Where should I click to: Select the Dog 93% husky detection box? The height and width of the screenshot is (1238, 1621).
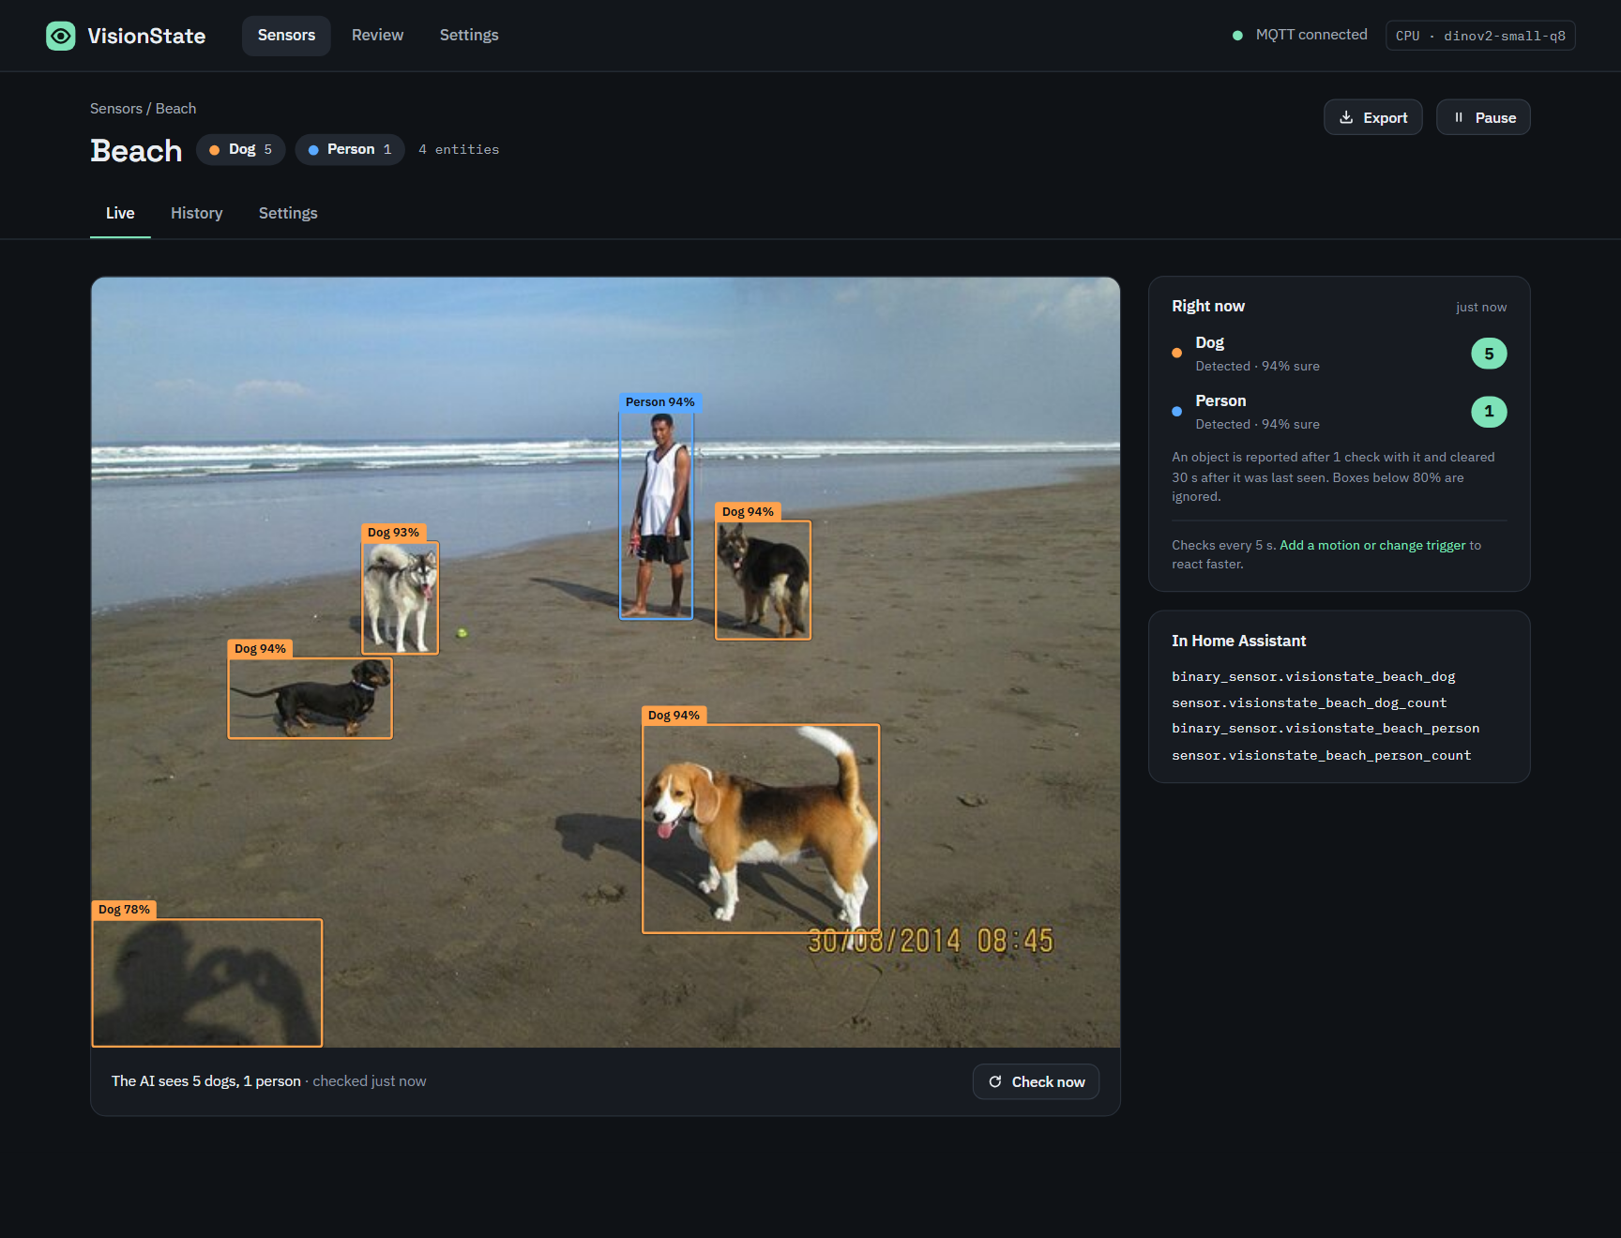point(401,597)
